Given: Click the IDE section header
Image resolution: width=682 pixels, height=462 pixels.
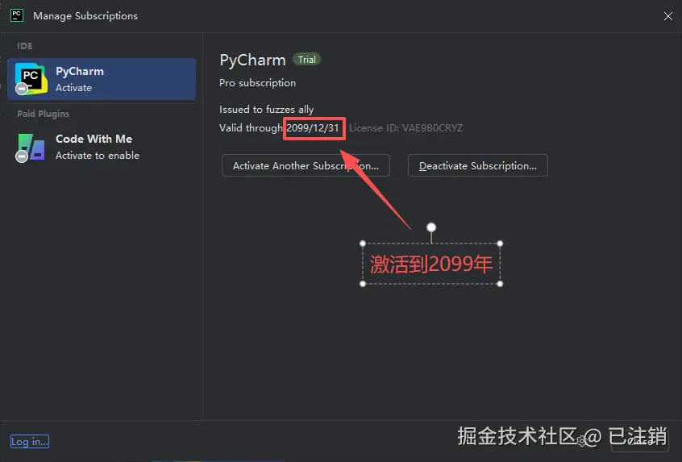Looking at the screenshot, I should tap(25, 46).
